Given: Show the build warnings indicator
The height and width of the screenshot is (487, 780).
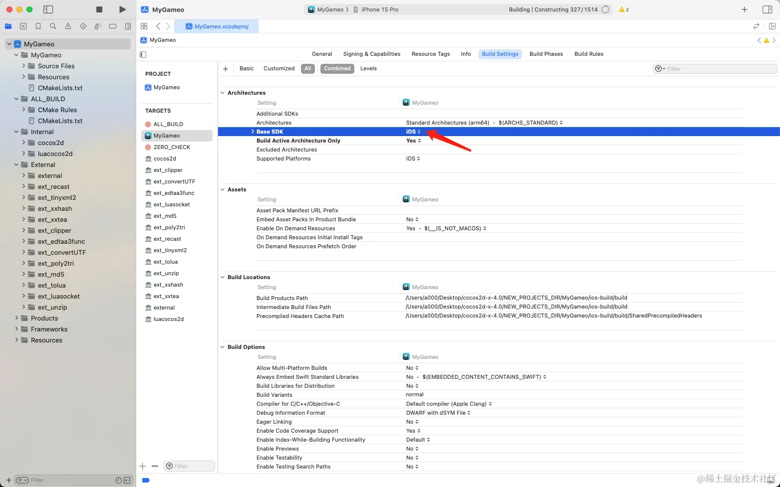Looking at the screenshot, I should (624, 9).
